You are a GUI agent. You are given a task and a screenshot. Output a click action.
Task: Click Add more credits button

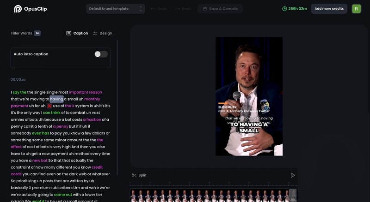pos(329,9)
